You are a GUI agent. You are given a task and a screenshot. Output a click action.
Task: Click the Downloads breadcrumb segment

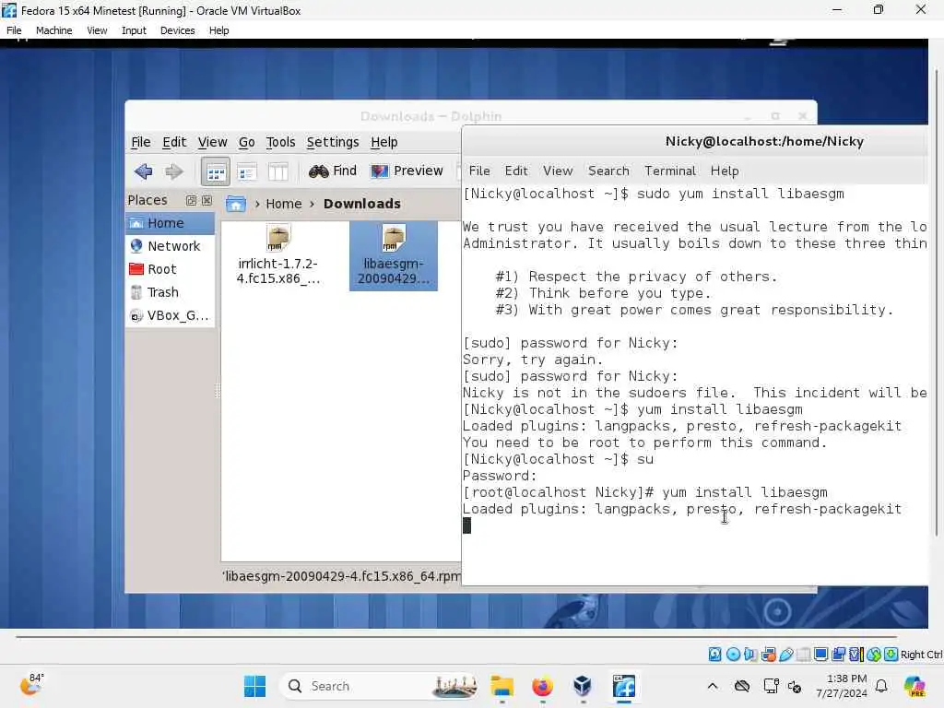361,204
